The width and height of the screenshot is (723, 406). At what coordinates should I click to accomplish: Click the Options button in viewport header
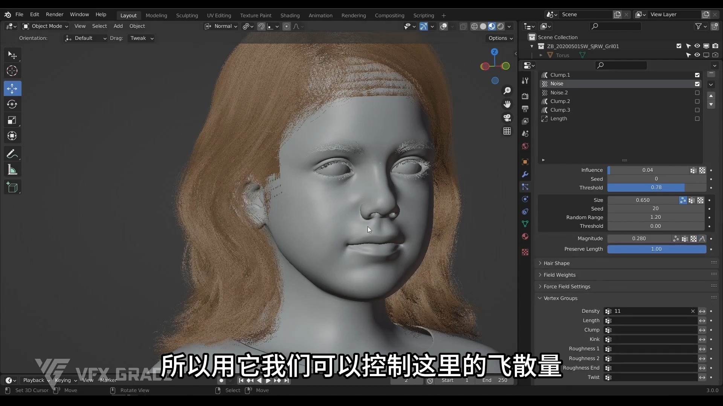500,38
